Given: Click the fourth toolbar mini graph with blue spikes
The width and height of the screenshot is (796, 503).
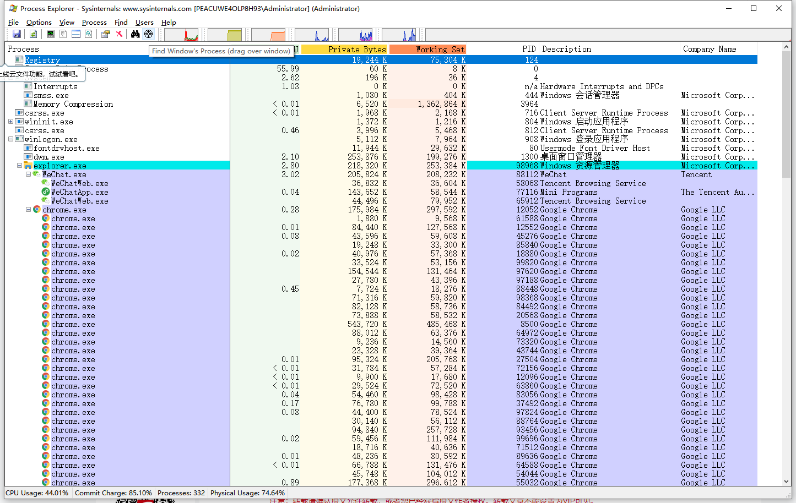Looking at the screenshot, I should 312,35.
